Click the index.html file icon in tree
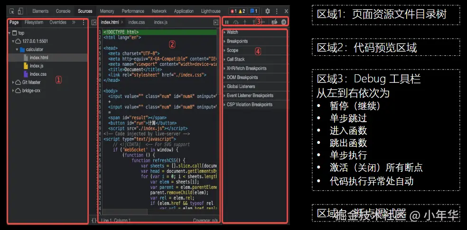467x230 pixels. click(x=26, y=58)
